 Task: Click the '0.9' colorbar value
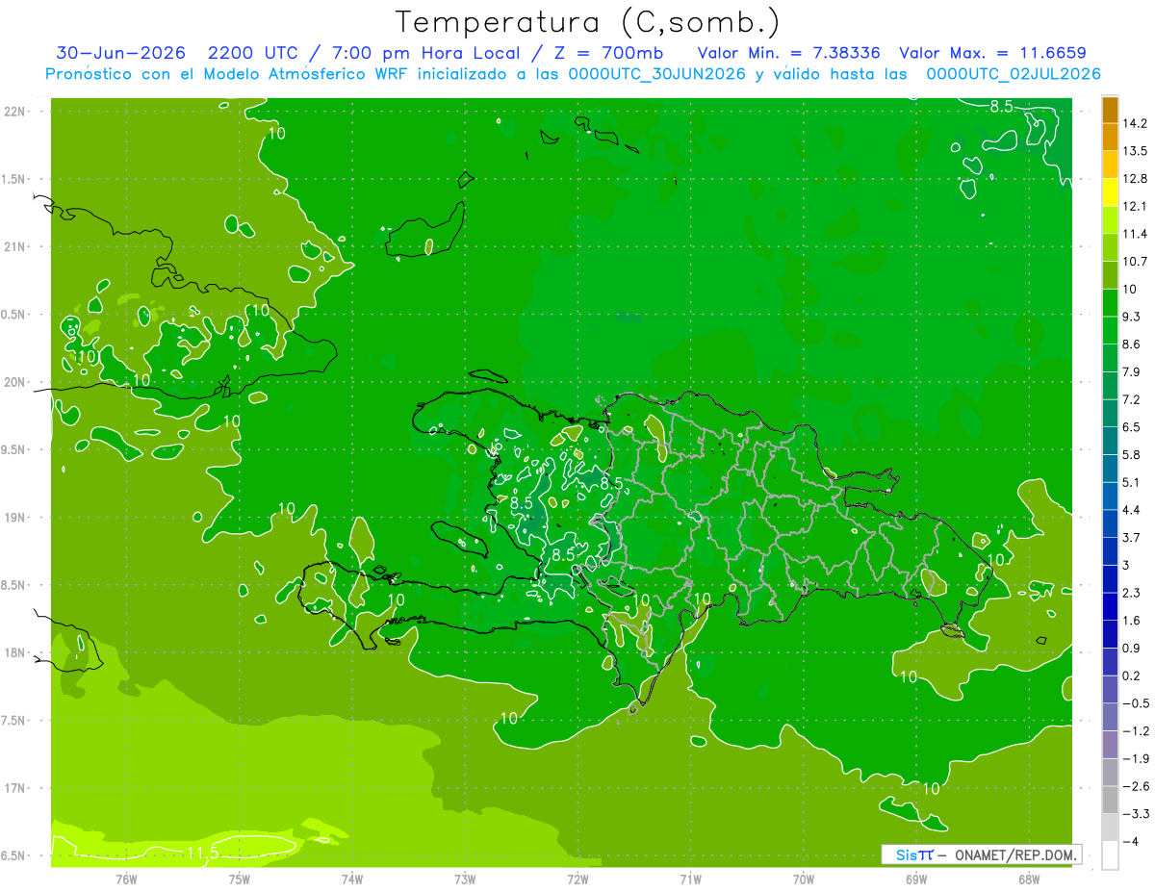coord(1132,648)
